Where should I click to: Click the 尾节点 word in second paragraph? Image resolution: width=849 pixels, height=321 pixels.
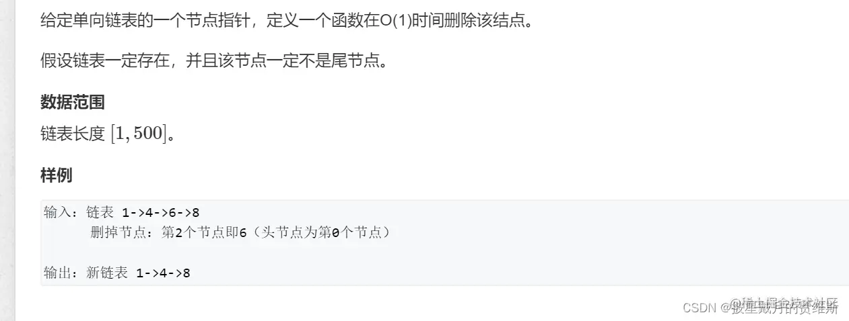pos(353,62)
